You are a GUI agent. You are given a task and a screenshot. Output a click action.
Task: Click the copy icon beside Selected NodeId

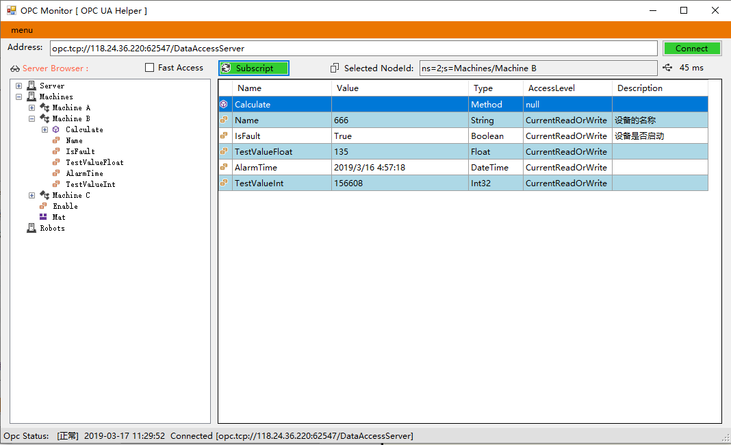(335, 68)
